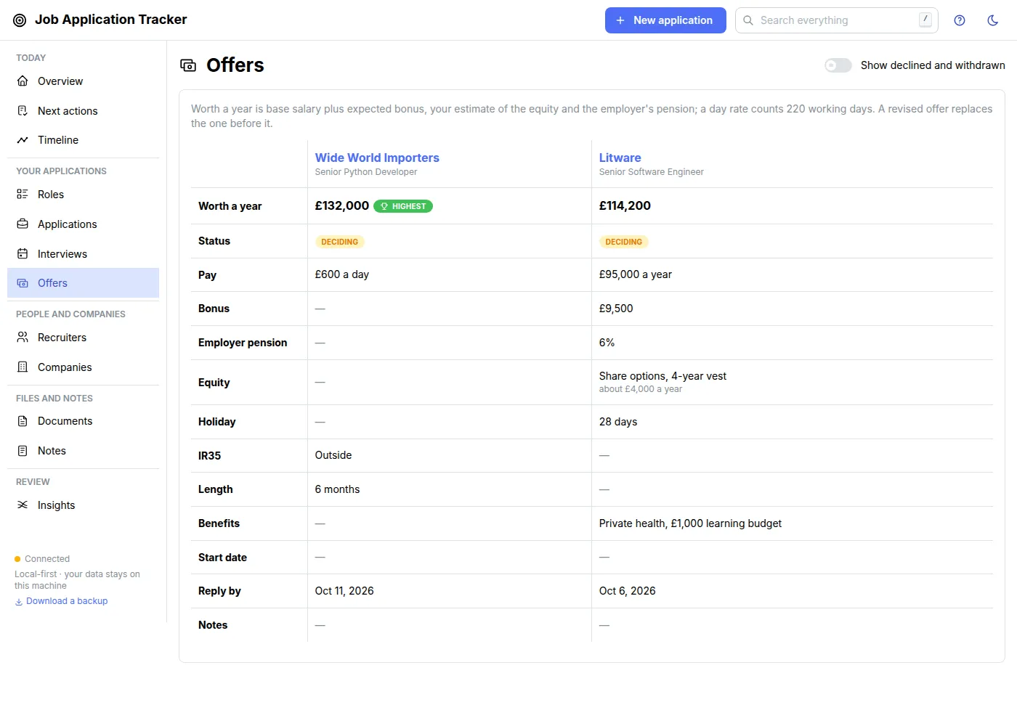
Task: Click the £114,200 worth value
Action: point(625,205)
